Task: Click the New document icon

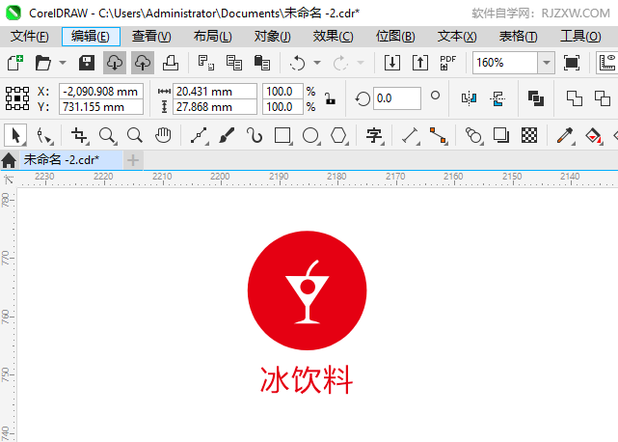Action: (15, 63)
